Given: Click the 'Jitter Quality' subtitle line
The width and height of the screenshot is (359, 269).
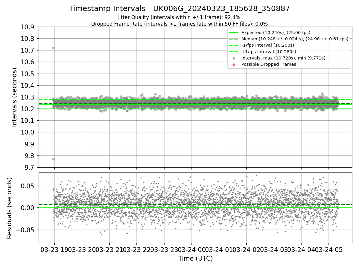Looking at the screenshot, I should coord(179,17).
